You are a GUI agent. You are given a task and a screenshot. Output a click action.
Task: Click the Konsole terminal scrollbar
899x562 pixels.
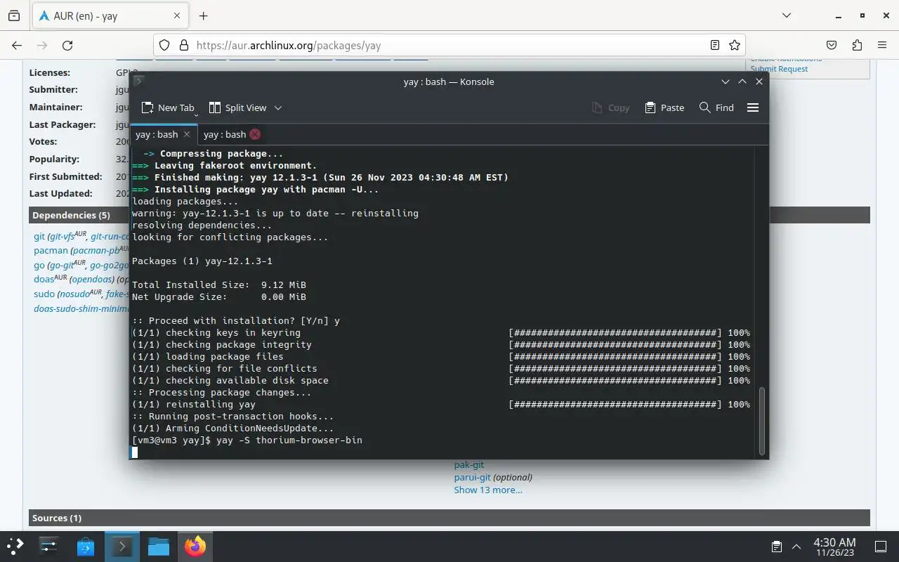coord(761,421)
